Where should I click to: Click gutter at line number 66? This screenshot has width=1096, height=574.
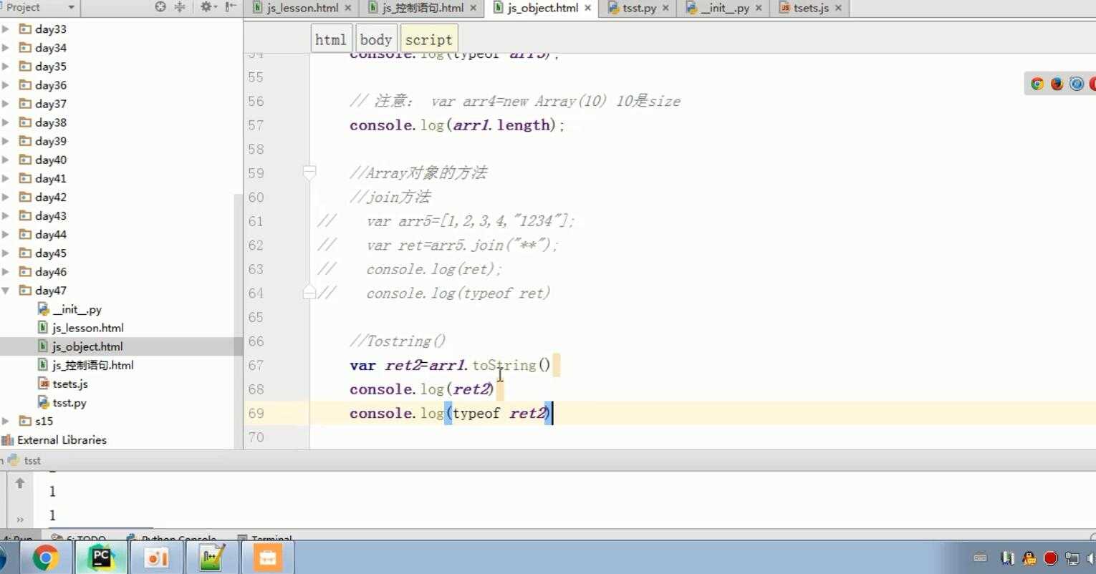[256, 341]
